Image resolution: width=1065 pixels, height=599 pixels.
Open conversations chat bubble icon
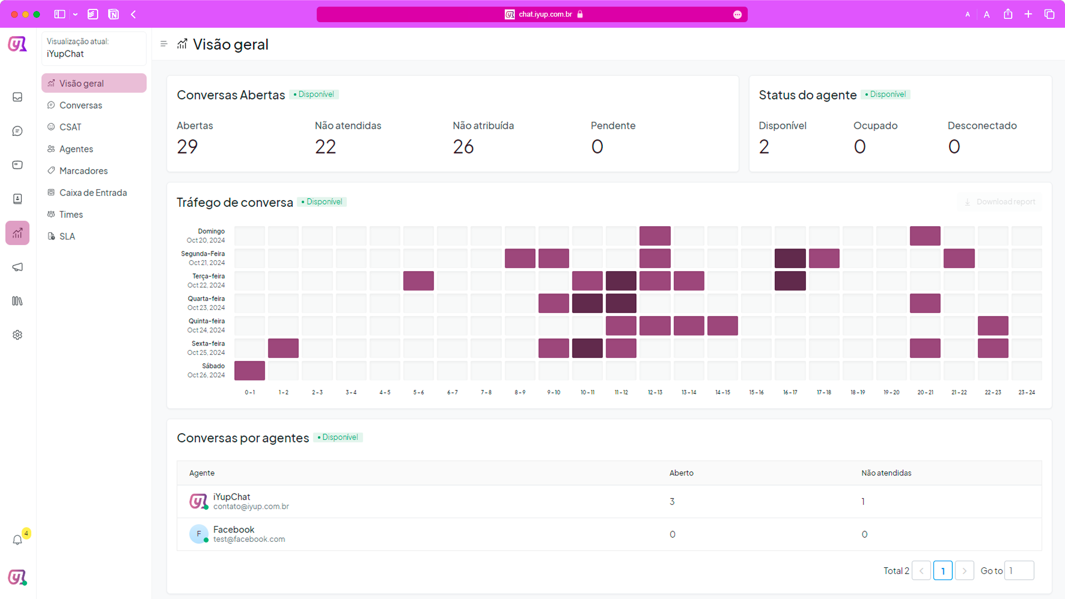click(17, 131)
